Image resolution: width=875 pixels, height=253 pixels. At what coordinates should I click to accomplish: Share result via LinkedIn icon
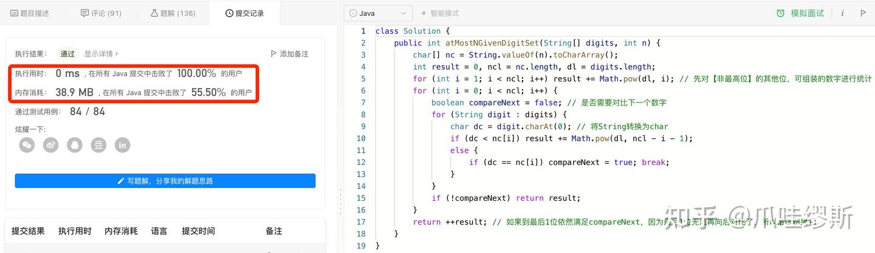(122, 144)
